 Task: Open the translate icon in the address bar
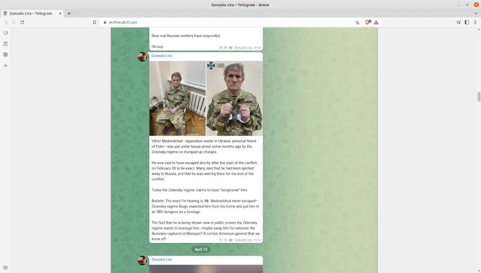tap(357, 22)
